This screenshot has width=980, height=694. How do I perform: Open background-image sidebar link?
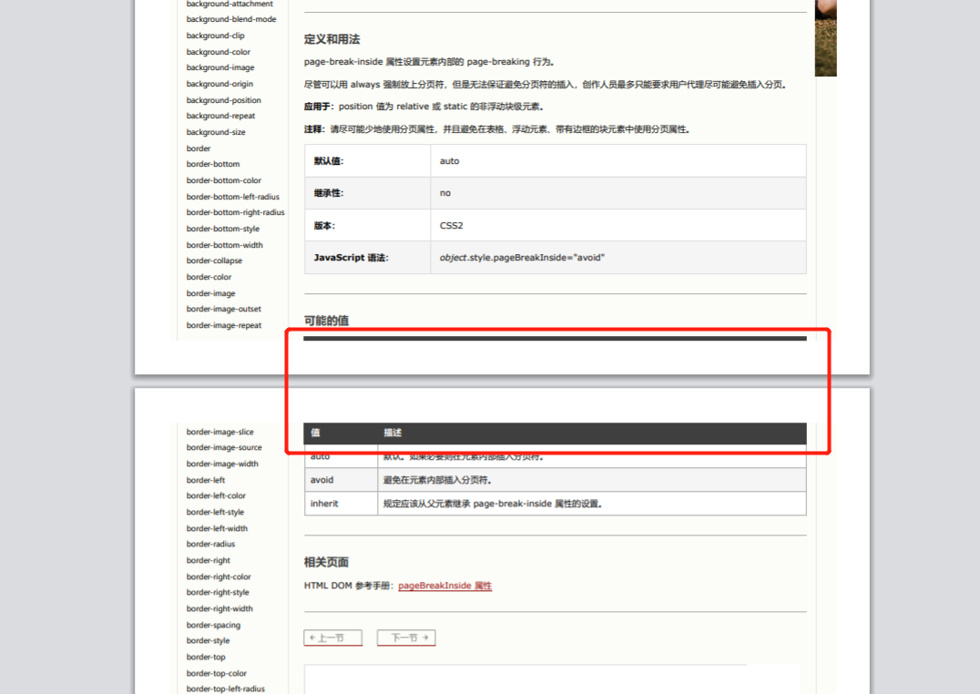(x=220, y=67)
